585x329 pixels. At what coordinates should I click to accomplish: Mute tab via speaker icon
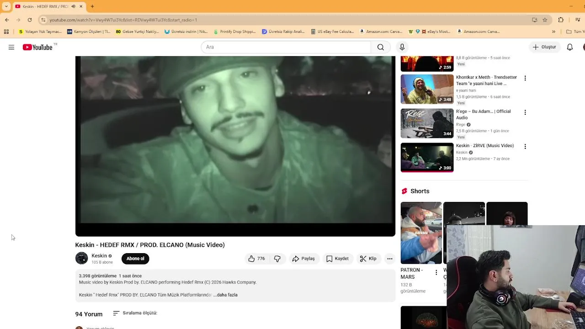pyautogui.click(x=73, y=6)
